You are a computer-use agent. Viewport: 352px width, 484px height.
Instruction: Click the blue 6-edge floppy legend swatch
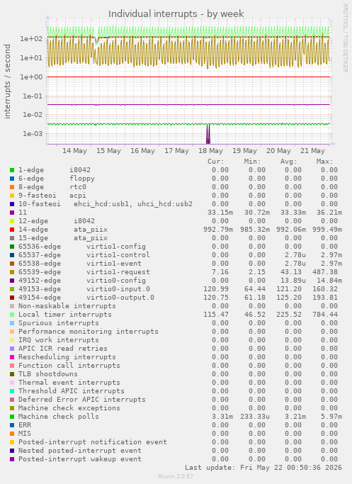(x=12, y=179)
